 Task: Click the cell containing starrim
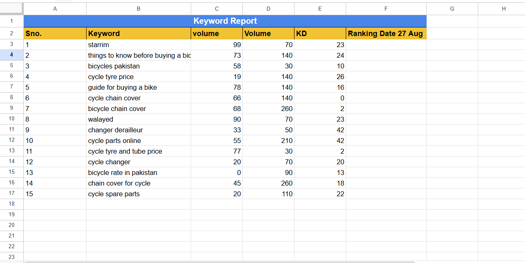139,45
